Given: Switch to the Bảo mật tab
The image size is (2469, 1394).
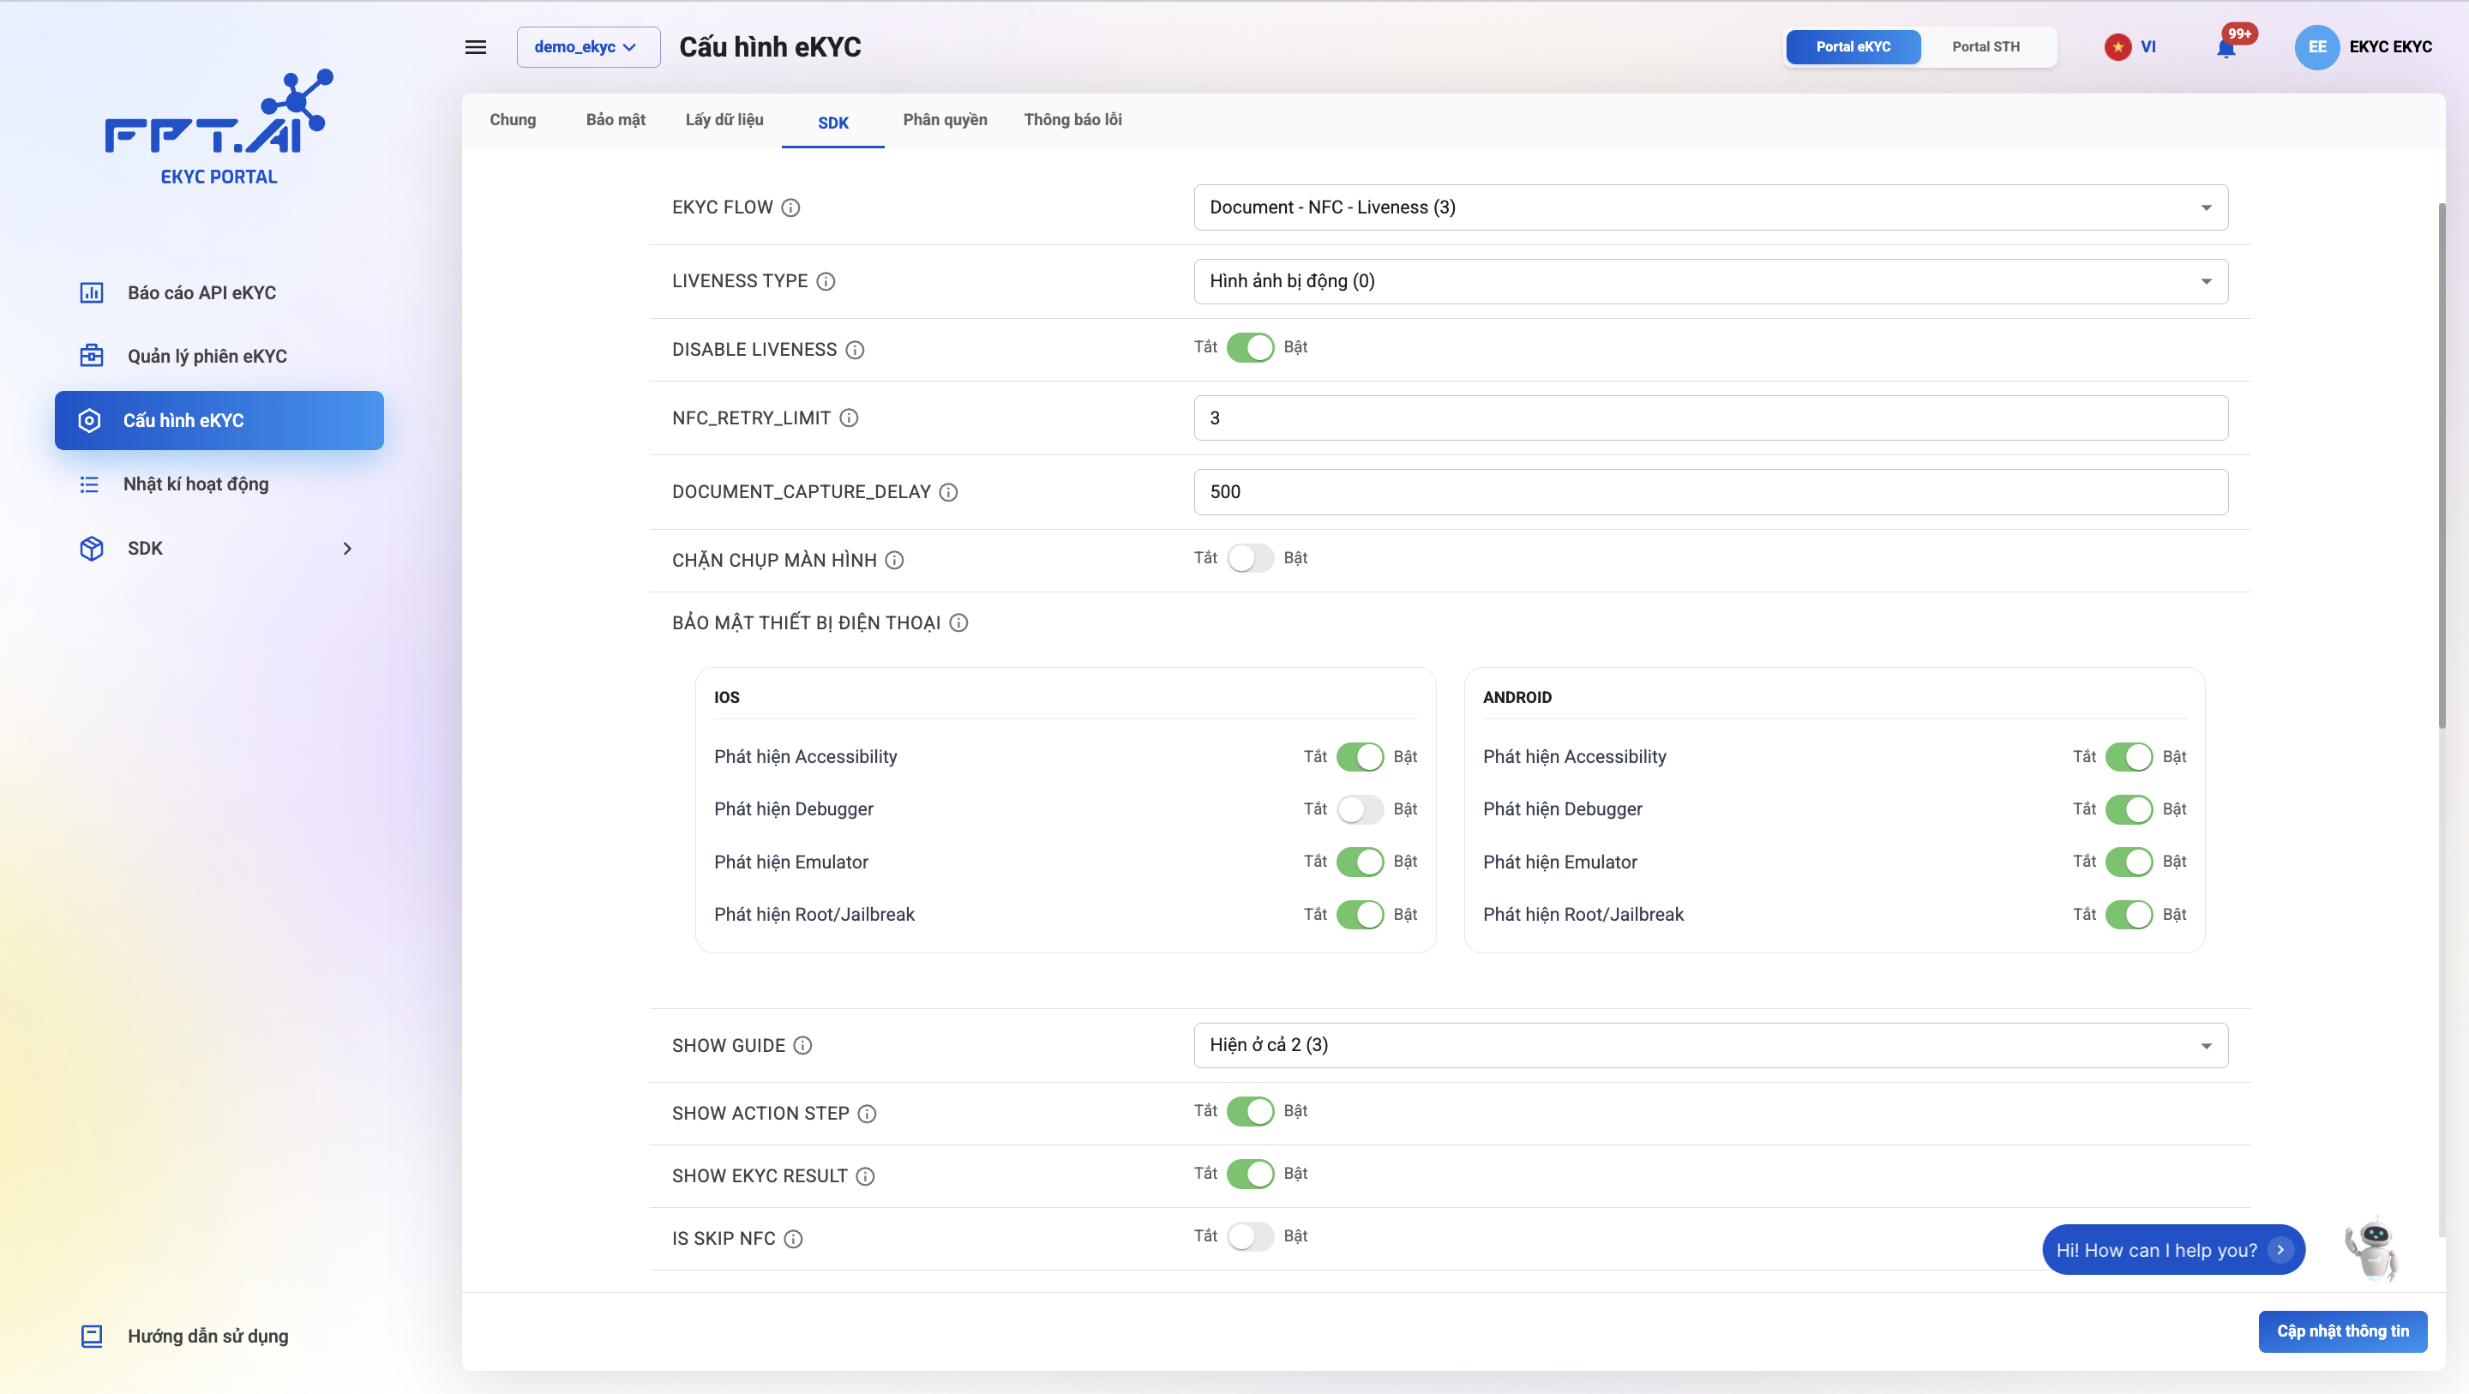Looking at the screenshot, I should click(616, 120).
